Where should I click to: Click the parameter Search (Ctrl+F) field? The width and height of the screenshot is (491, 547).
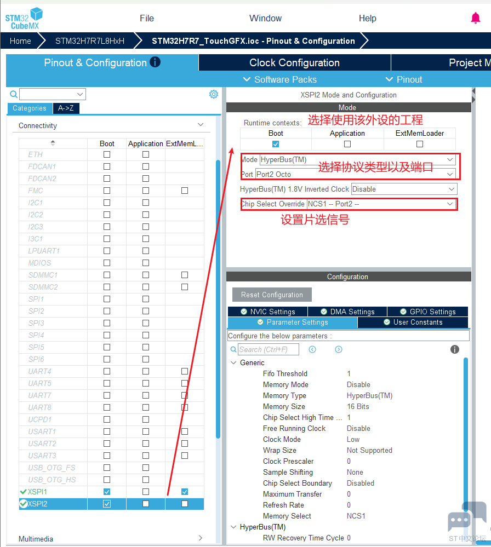coord(268,349)
